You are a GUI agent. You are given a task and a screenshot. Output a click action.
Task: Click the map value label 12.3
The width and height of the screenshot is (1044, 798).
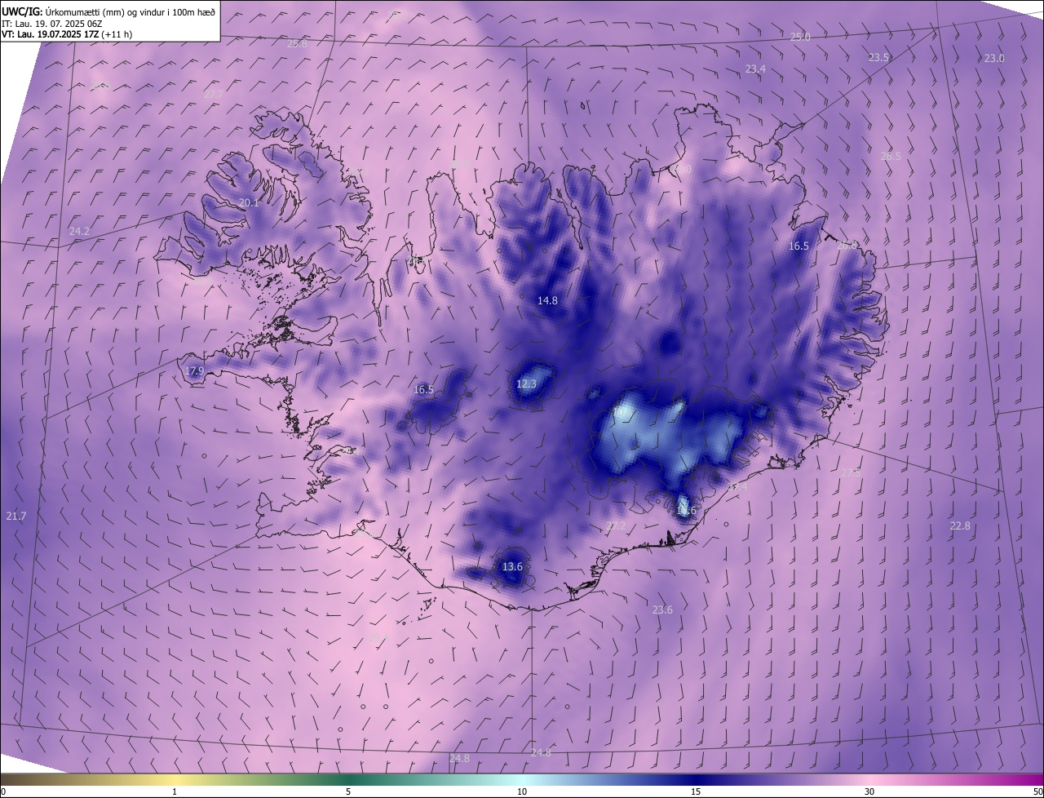527,383
